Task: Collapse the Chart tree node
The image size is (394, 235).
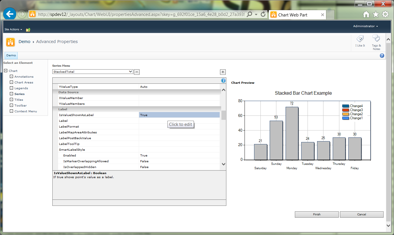Action: (6, 71)
